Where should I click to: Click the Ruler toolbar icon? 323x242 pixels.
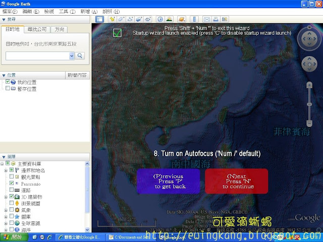194,19
